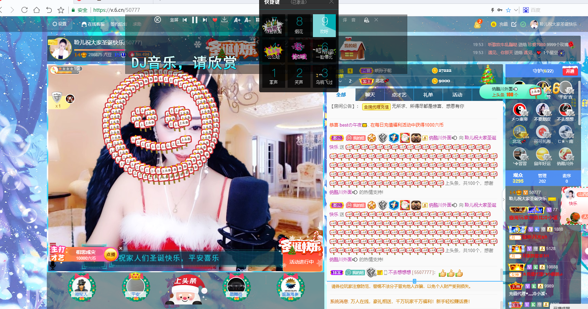Toggle the 音 pronunciation option
588x309 pixels.
pyautogui.click(x=353, y=20)
